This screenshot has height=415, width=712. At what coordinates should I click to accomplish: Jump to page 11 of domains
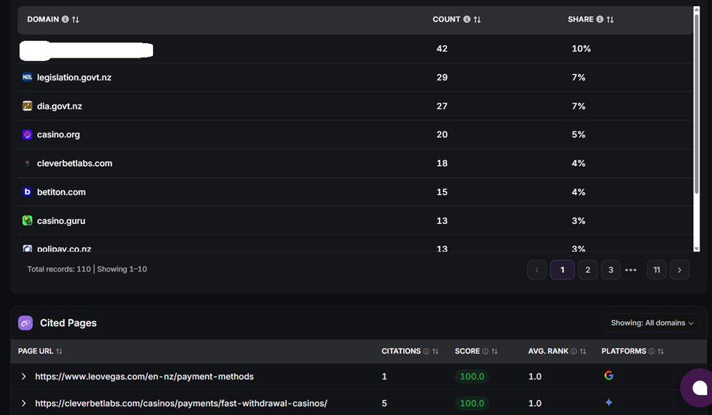click(656, 270)
